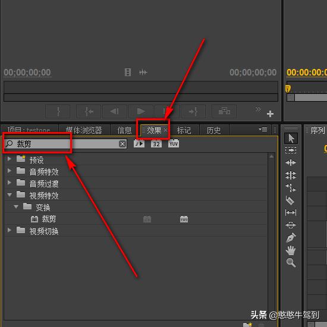Open the 历史 tab
This screenshot has width=327, height=327.
click(x=214, y=130)
